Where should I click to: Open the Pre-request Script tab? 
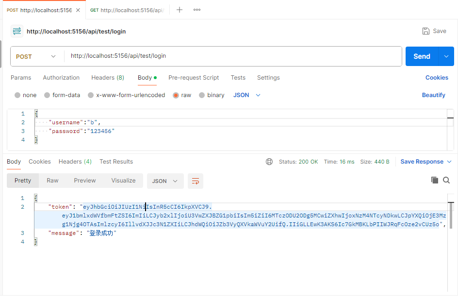(x=194, y=78)
